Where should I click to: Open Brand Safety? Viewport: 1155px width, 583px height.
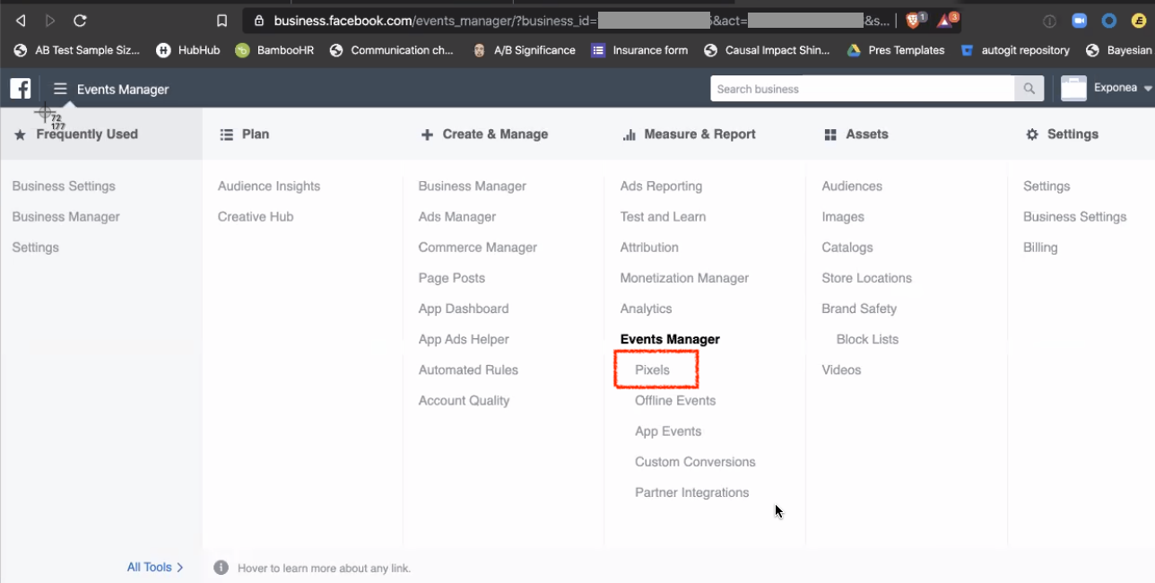point(859,309)
